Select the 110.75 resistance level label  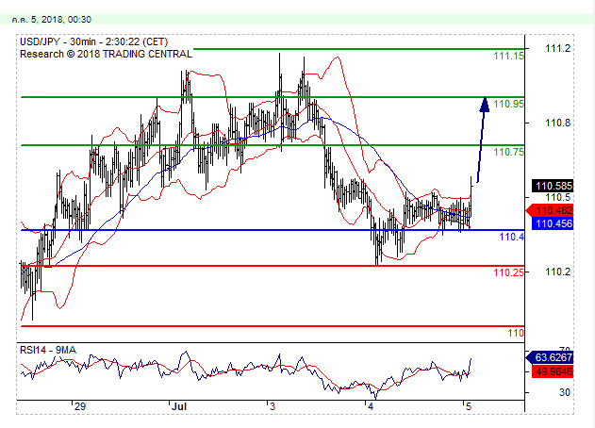[x=508, y=152]
